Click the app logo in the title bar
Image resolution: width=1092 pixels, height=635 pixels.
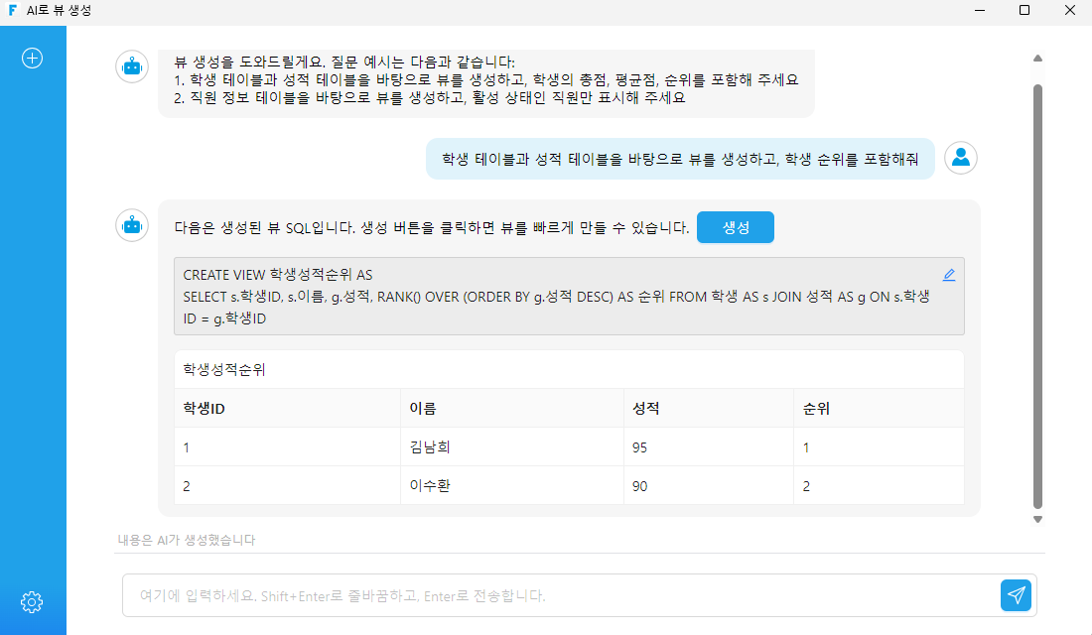(13, 11)
